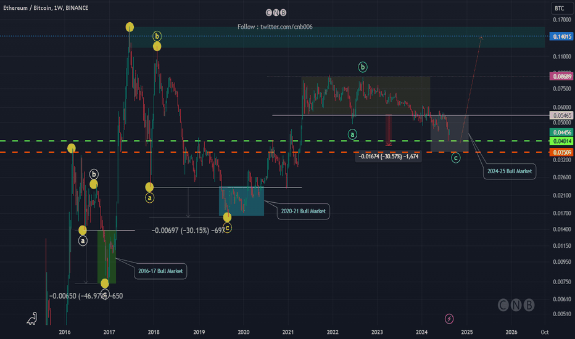Click the 2022 label on time axis

coord(333,332)
